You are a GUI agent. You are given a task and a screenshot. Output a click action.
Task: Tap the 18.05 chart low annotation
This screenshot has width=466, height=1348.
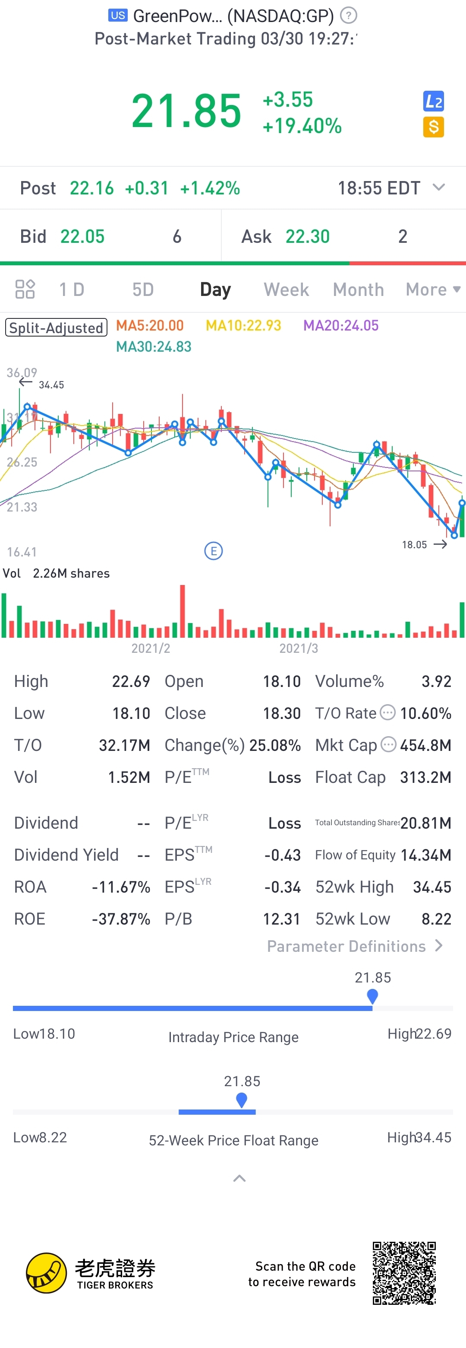(x=414, y=545)
